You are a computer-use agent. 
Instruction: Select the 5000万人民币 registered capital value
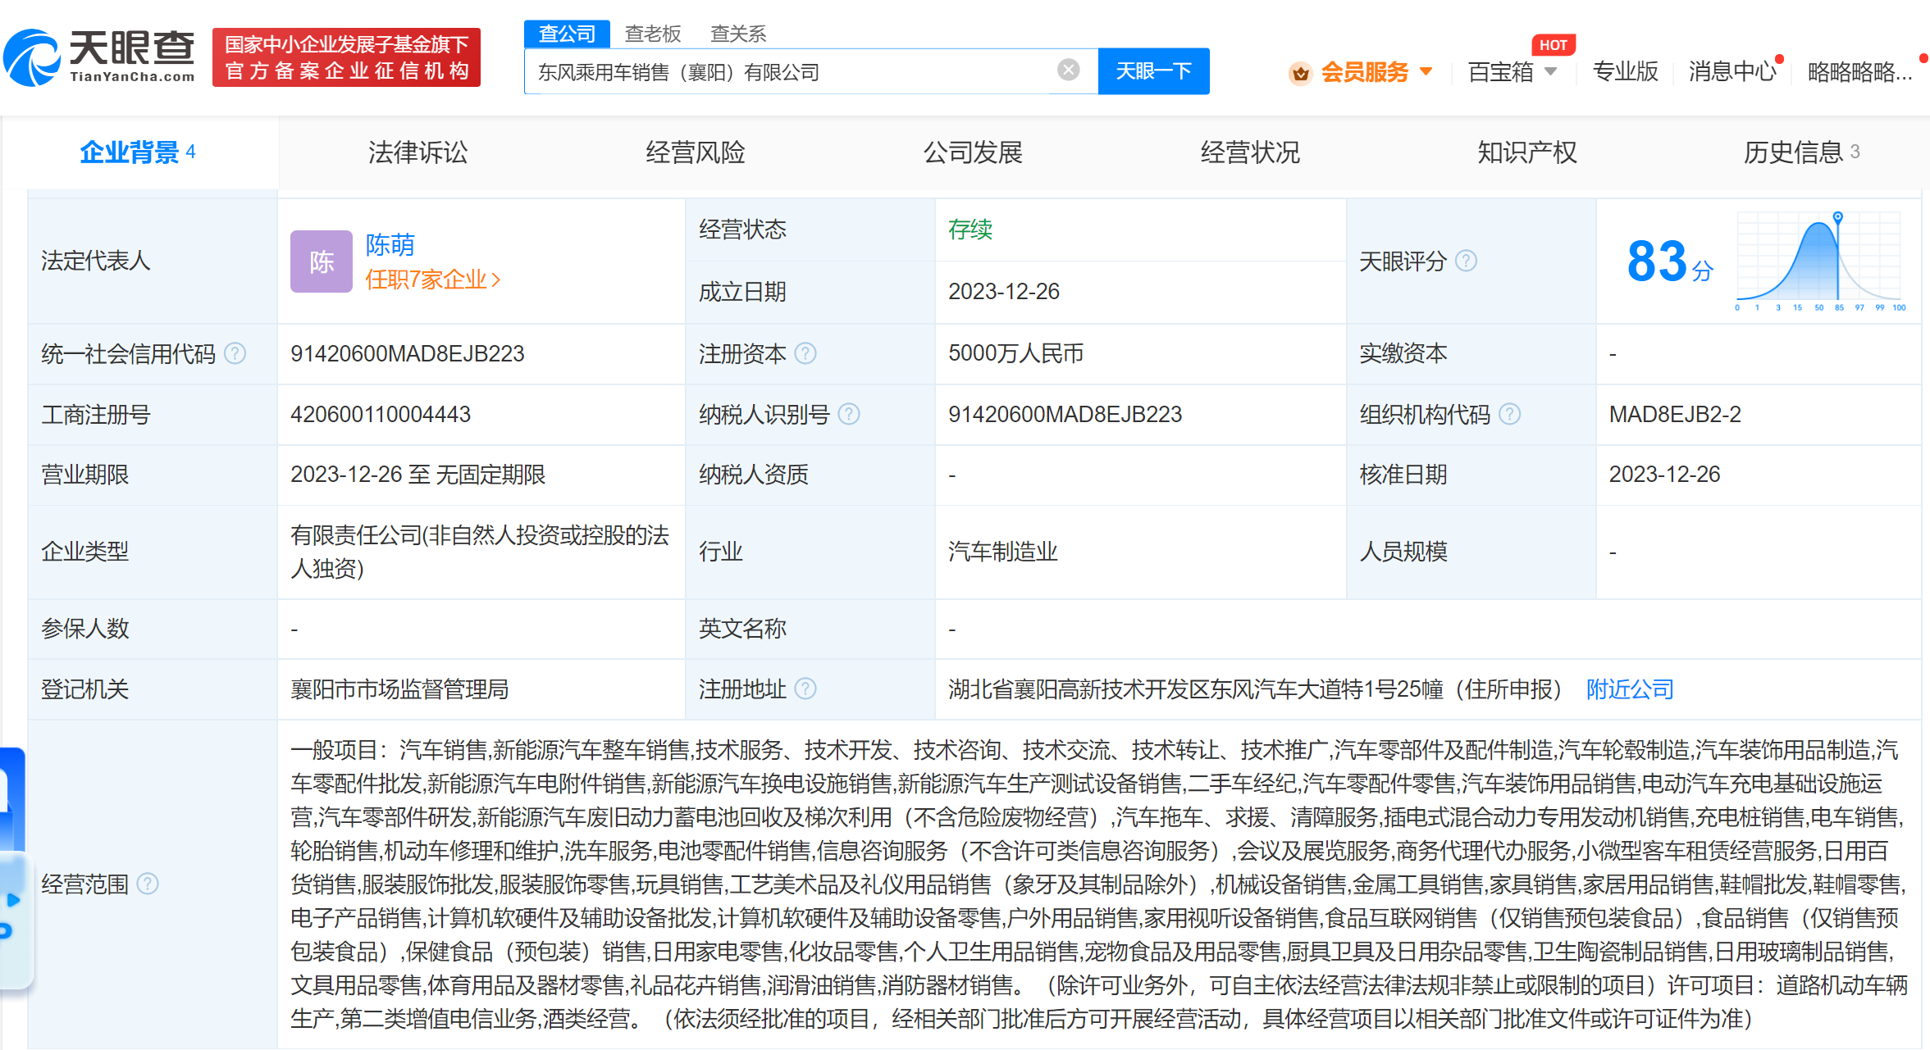click(1015, 353)
